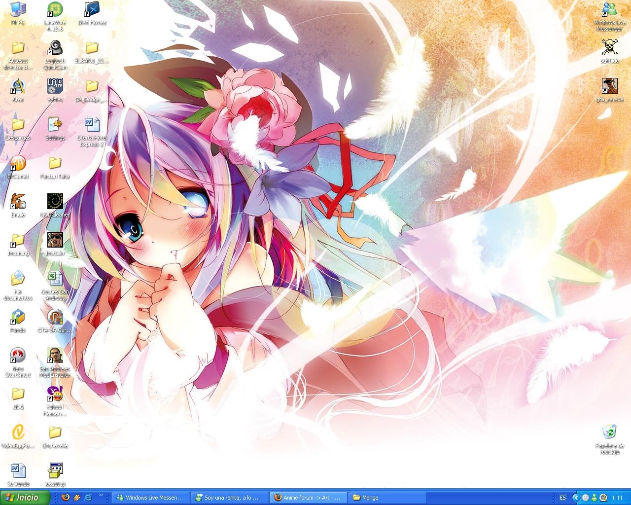Launch the BitComet shortcut
Screen dimensions: 631x505
tap(18, 168)
